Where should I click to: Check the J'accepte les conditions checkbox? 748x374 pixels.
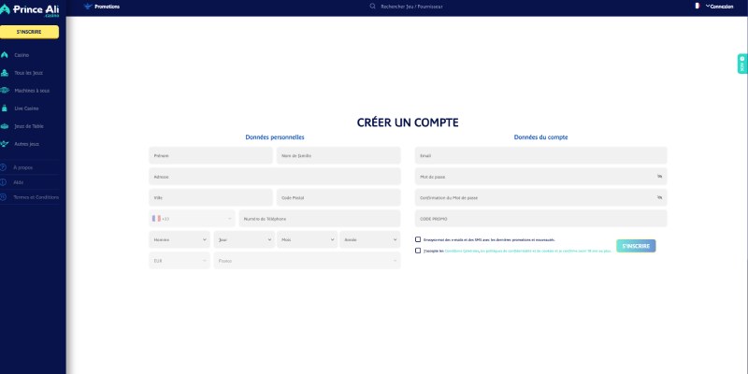tap(418, 251)
